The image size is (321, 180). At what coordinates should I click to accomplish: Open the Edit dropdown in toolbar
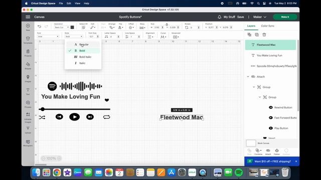click(93, 27)
